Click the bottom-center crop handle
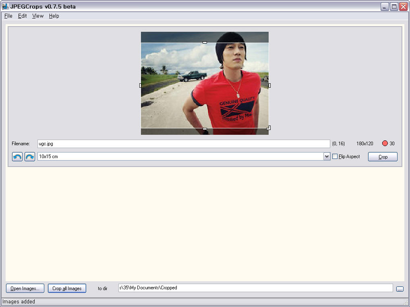 [205, 129]
